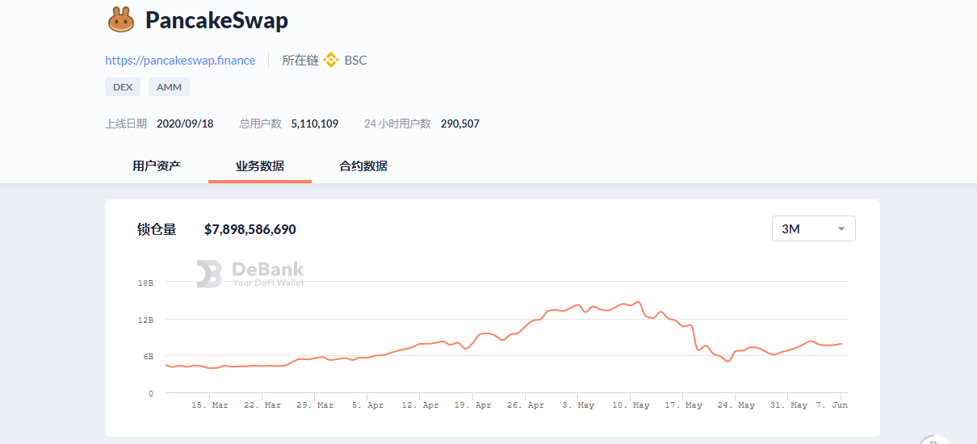Screen dimensions: 977x444
Task: Open the 3M time range dropdown
Action: click(814, 228)
